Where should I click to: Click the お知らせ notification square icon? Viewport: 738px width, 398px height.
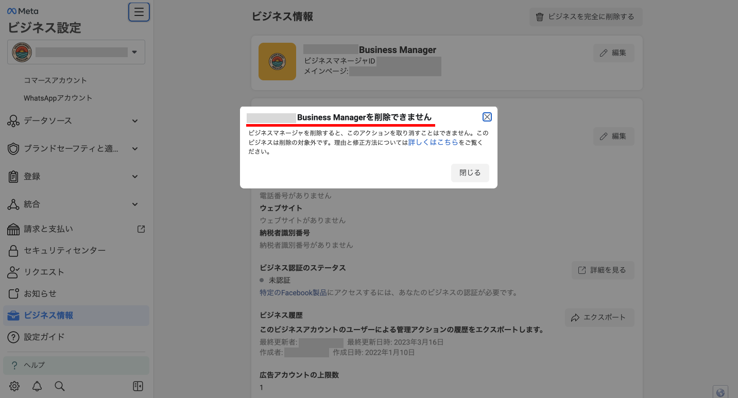click(x=13, y=294)
